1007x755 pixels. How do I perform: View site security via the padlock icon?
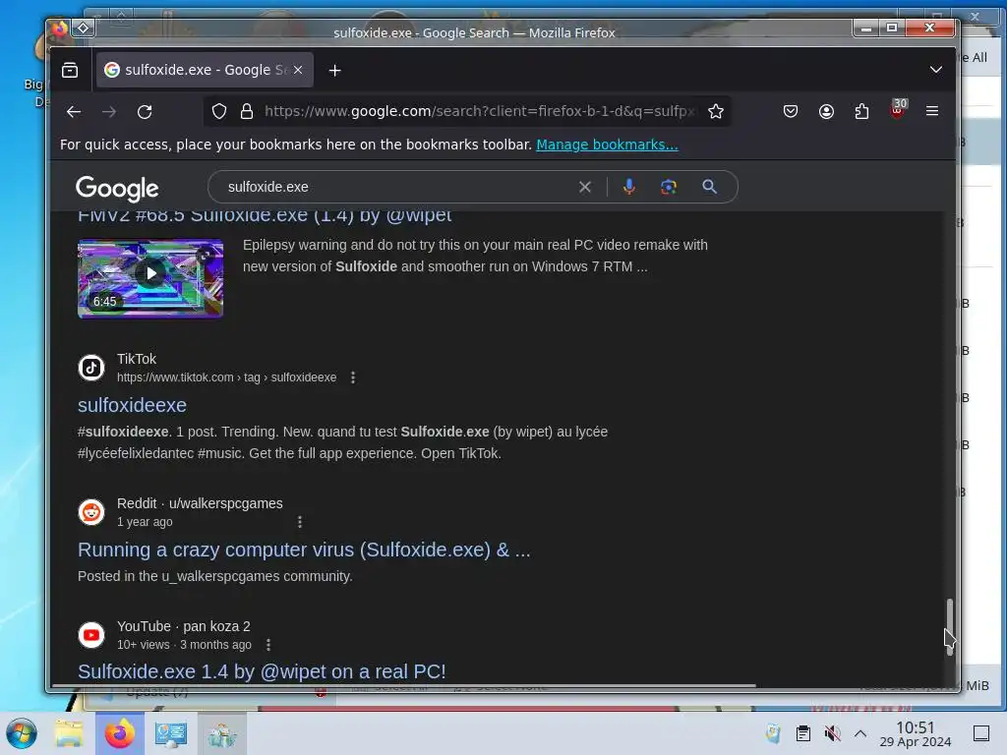(247, 112)
